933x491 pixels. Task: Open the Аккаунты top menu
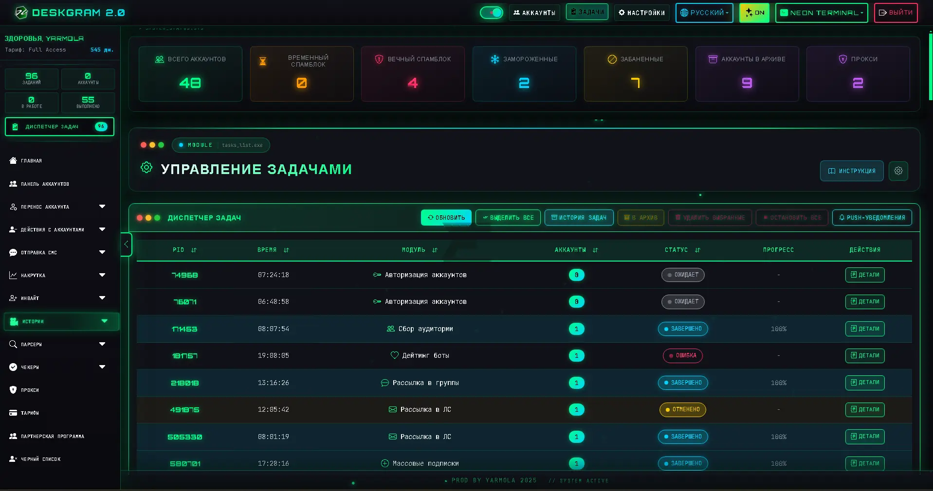point(534,13)
